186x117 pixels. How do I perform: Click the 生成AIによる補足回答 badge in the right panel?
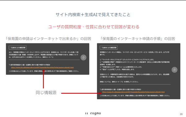(x=109, y=48)
